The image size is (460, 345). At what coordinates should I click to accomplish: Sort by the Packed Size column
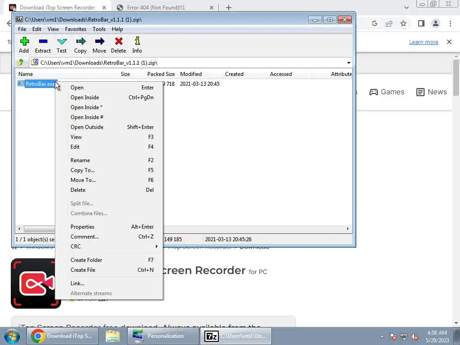[x=155, y=74]
